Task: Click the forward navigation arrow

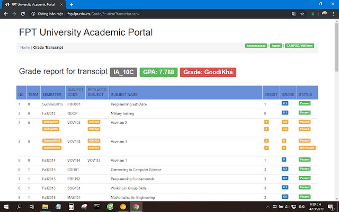Action: pyautogui.click(x=14, y=14)
